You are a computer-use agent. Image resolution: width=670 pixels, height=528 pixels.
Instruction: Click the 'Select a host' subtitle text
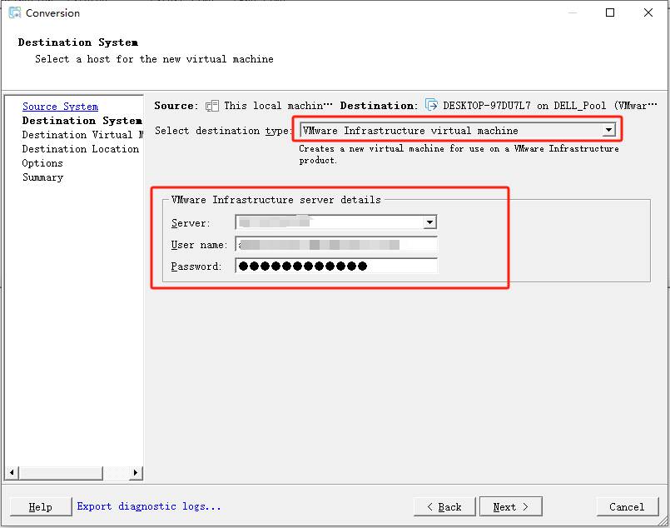pyautogui.click(x=154, y=59)
